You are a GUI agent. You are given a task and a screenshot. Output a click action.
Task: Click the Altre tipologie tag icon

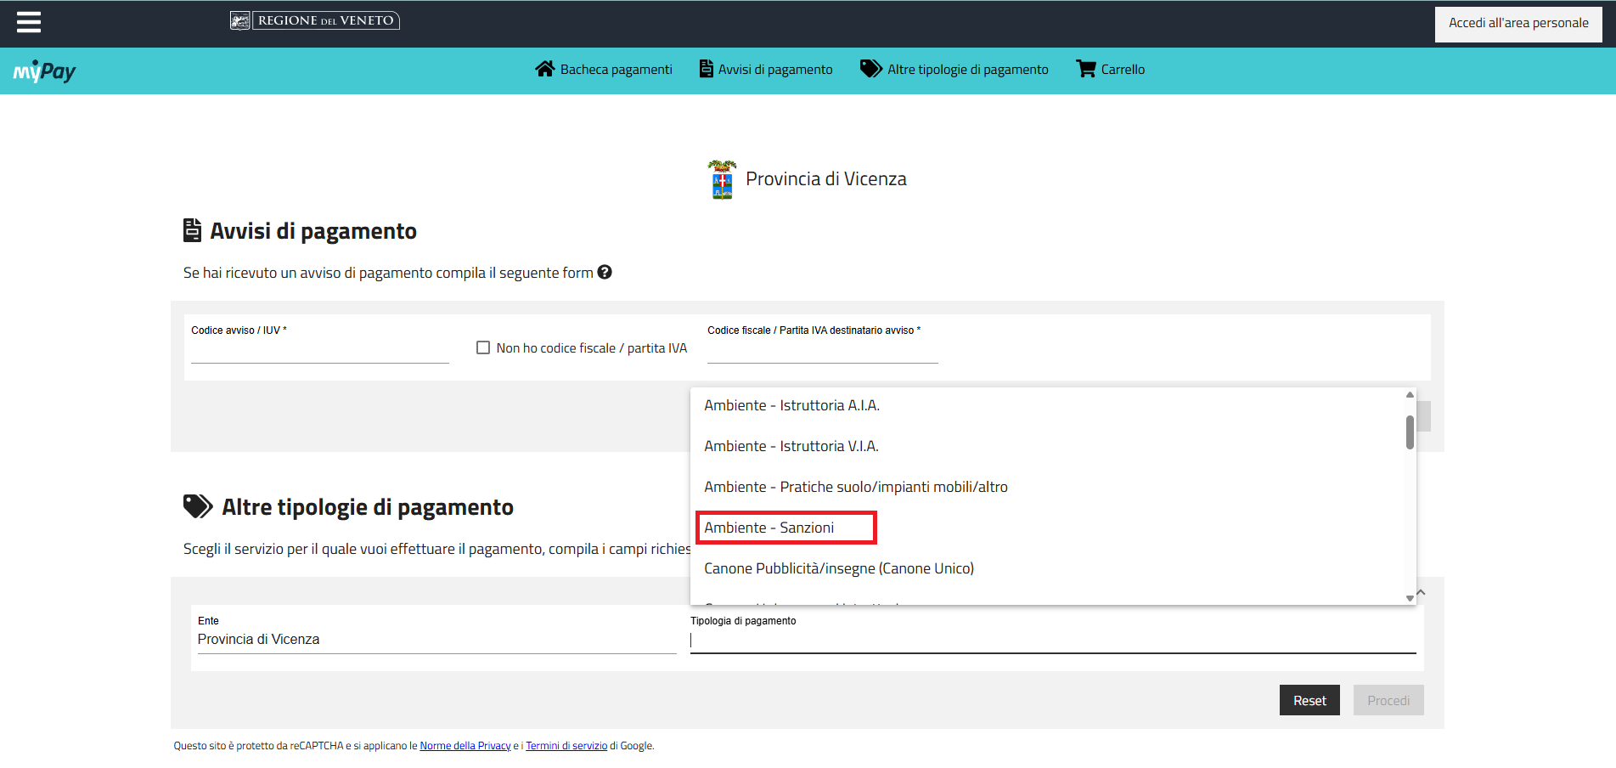click(x=870, y=69)
